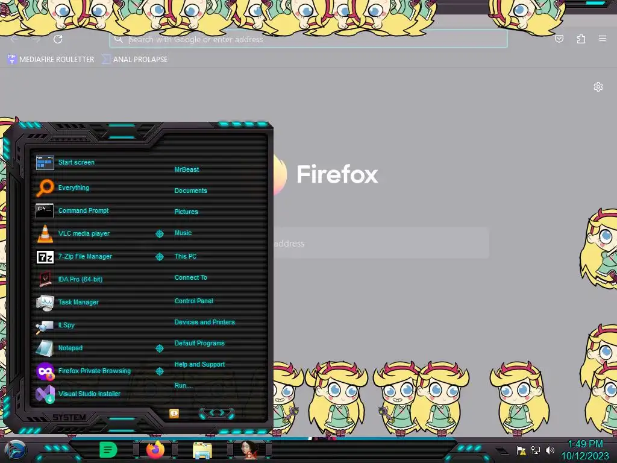Launch Everything search app icon
Screen dimensions: 617x463
click(x=45, y=188)
